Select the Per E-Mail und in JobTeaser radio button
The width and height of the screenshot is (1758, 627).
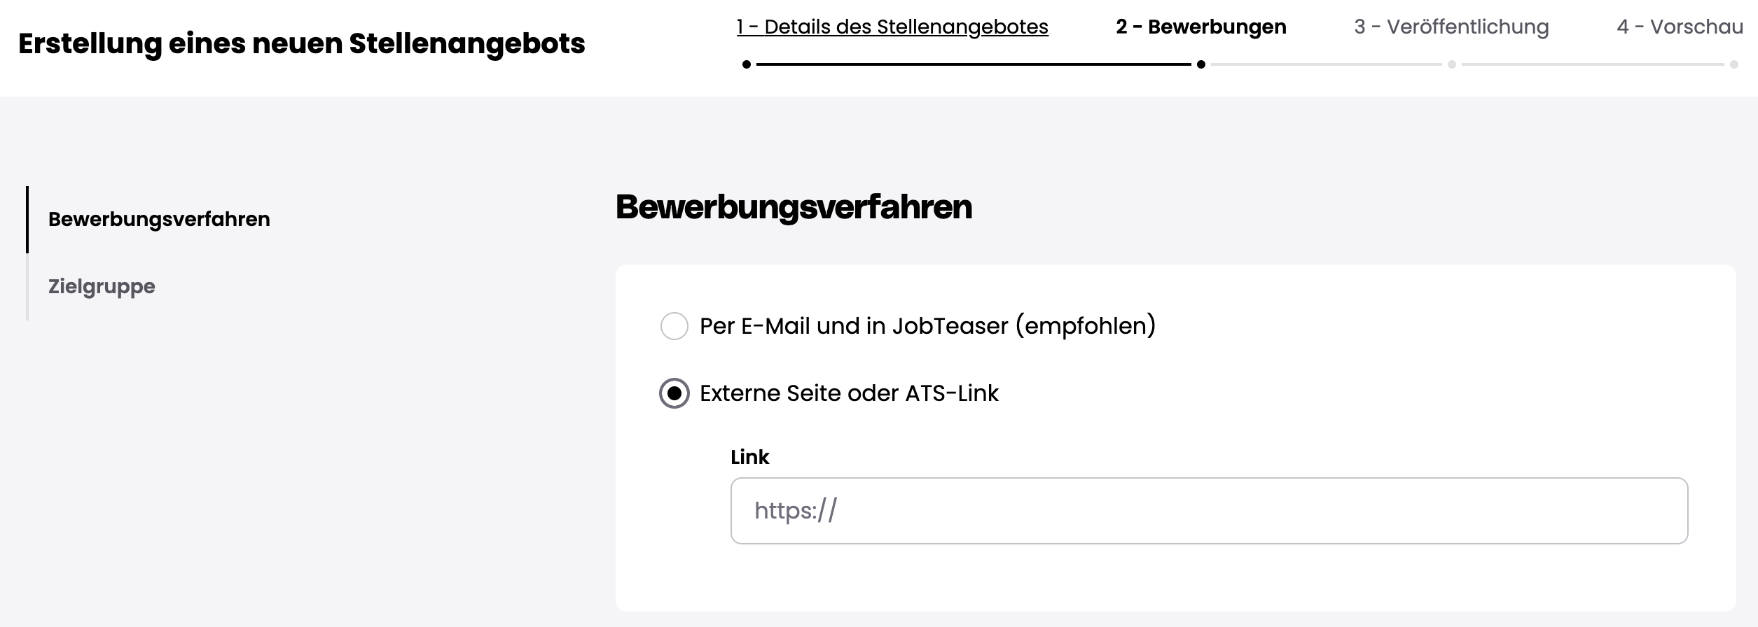point(674,326)
